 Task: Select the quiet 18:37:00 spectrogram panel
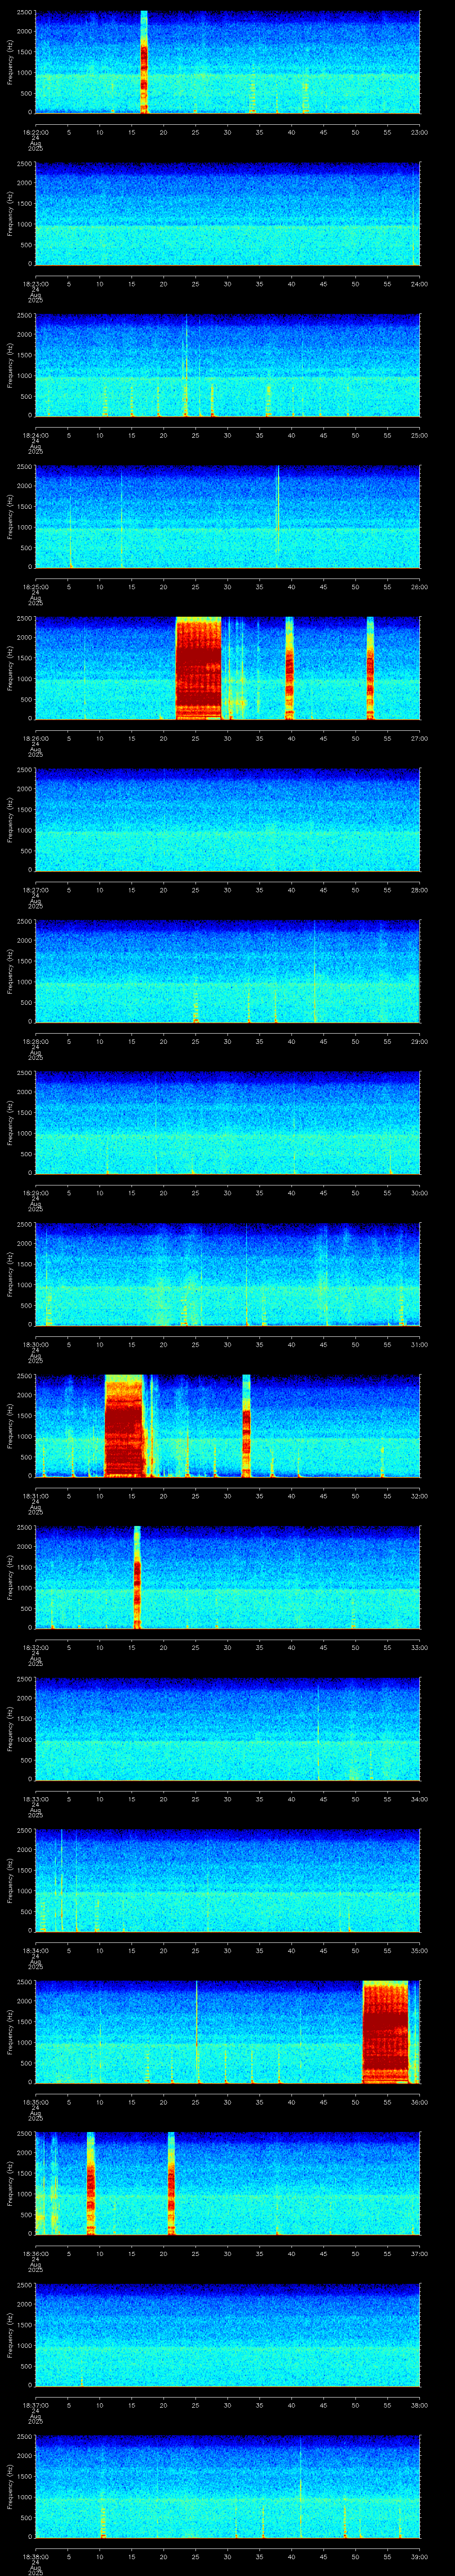pos(227,2335)
